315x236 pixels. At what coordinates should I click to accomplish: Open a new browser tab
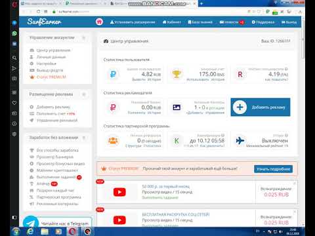point(201,4)
